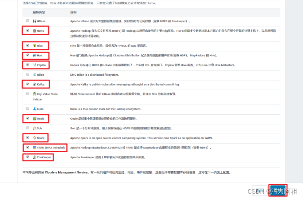
Task: Click the Apache ZooKeeper description text
Action: tap(108, 157)
